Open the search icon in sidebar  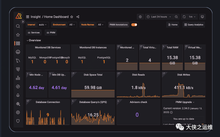coord(18,26)
